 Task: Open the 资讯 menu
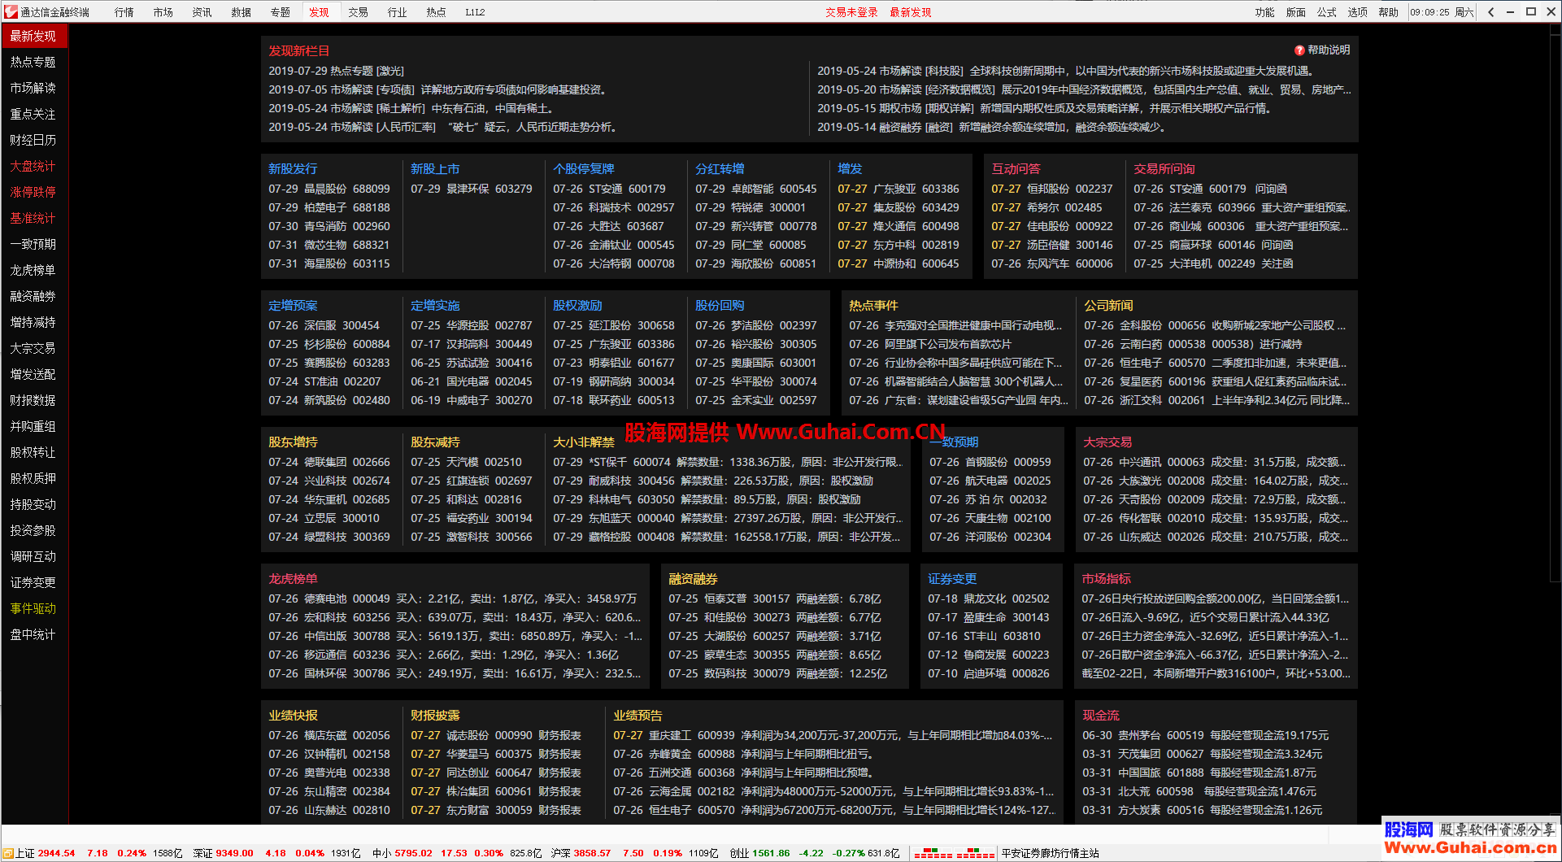pos(202,12)
